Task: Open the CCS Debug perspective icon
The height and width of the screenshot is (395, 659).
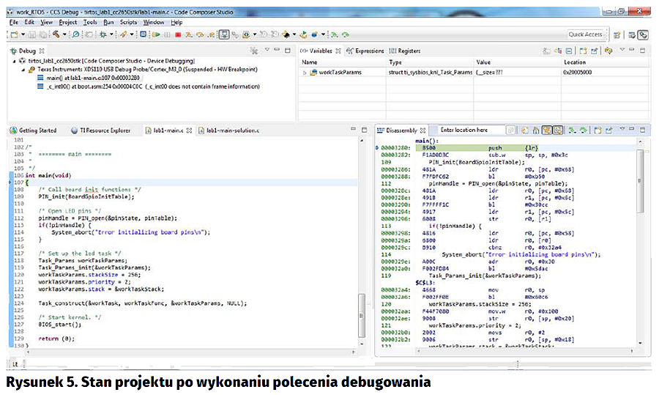Action: point(643,34)
